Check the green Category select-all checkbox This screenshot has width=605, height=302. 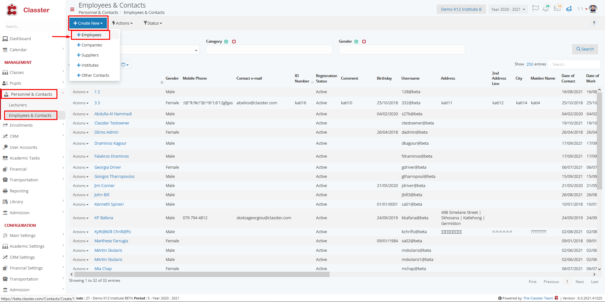226,41
